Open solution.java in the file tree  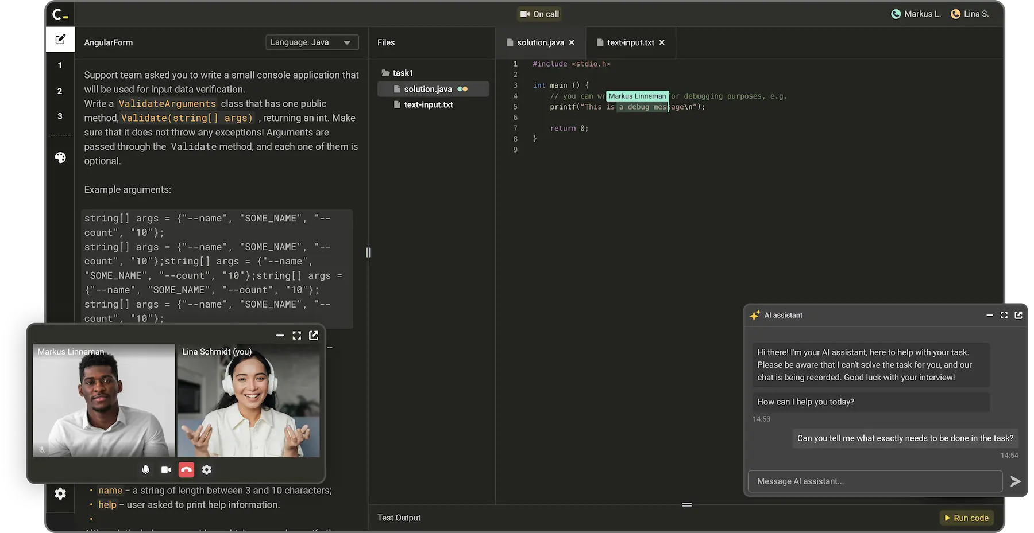433,89
